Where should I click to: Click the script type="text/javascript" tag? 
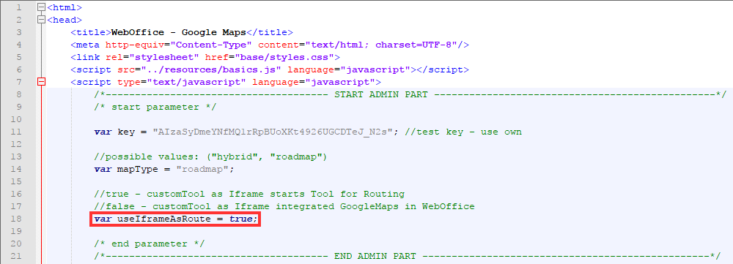tap(226, 82)
